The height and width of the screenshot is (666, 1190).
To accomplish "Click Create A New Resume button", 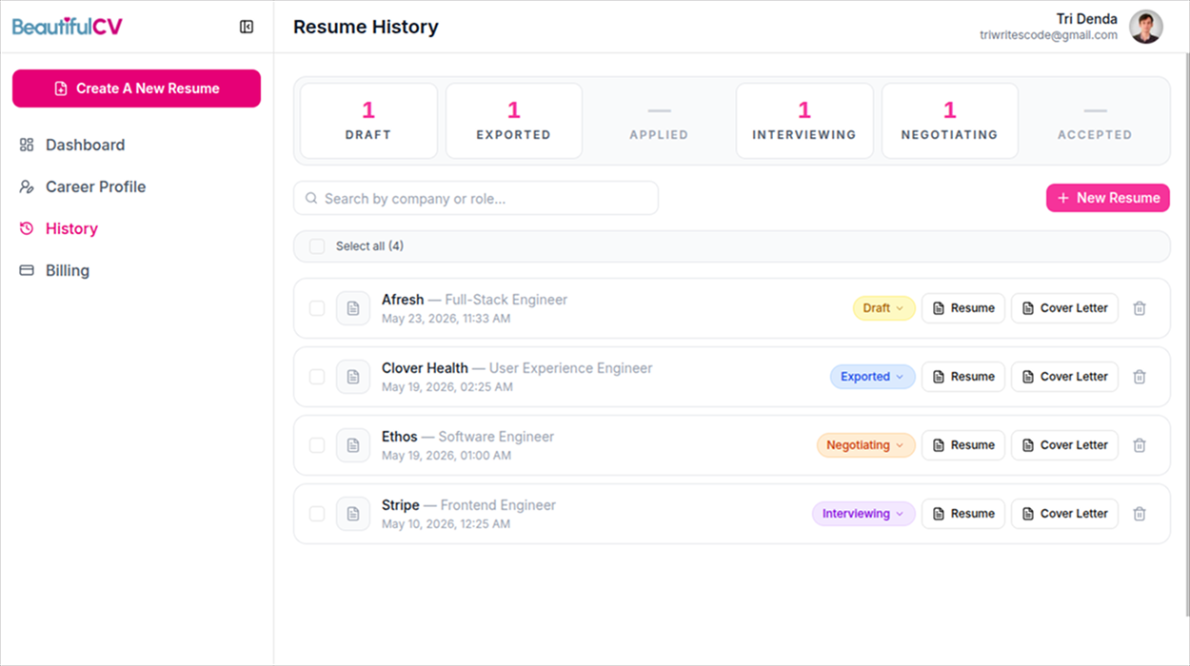I will 136,88.
